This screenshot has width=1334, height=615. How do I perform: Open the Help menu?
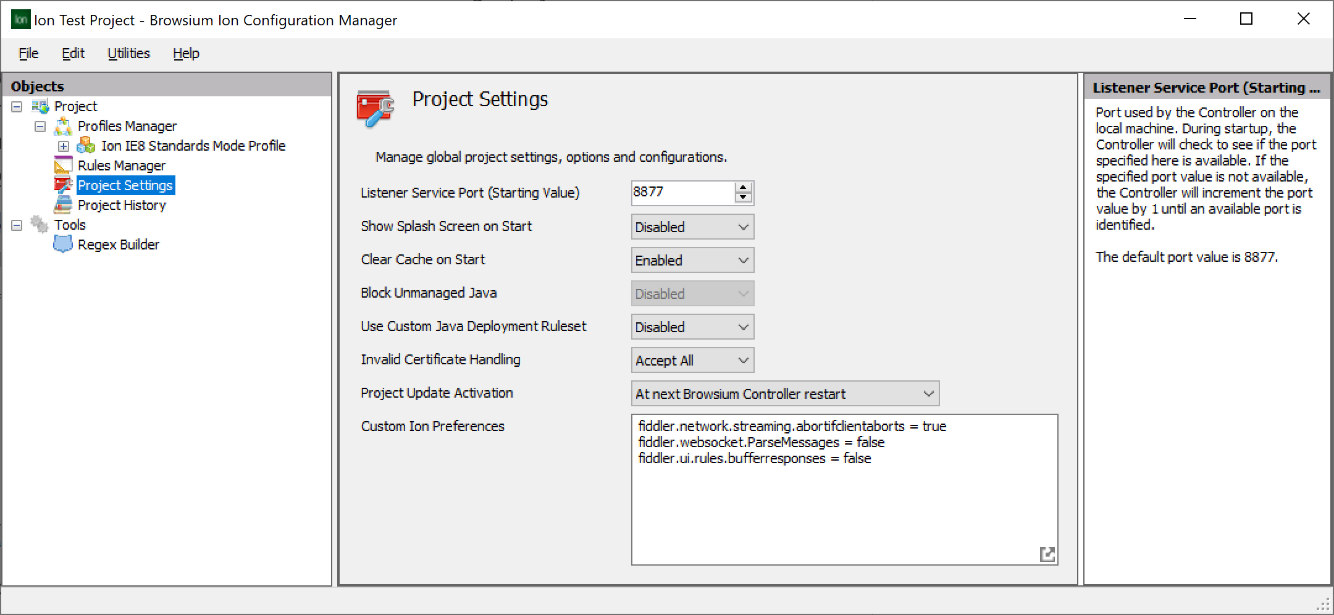tap(185, 53)
